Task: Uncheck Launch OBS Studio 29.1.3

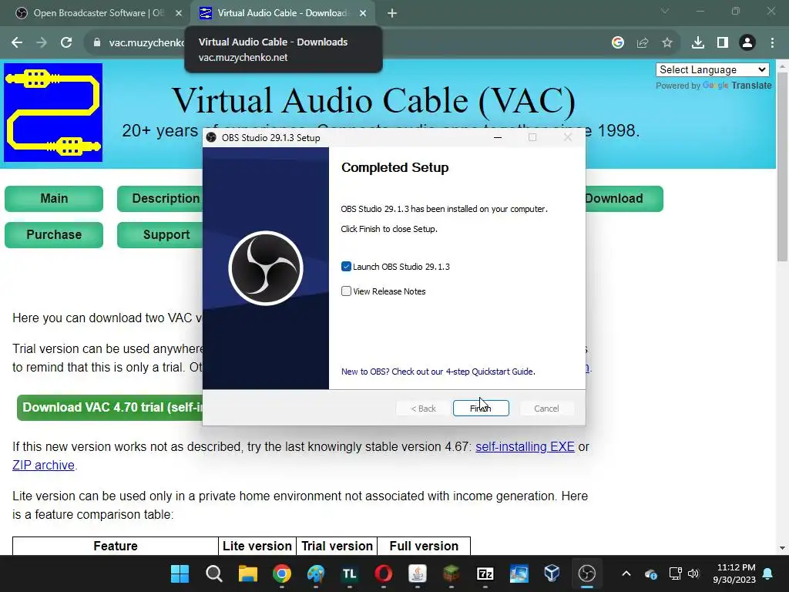Action: coord(346,267)
